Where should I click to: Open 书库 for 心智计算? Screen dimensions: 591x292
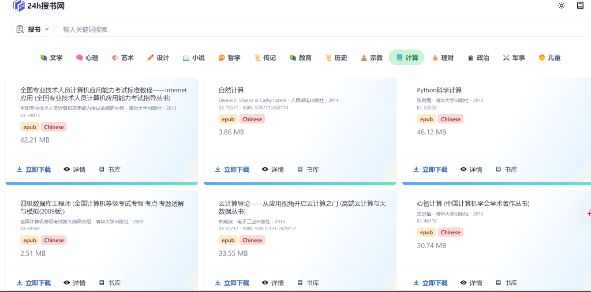(506, 283)
